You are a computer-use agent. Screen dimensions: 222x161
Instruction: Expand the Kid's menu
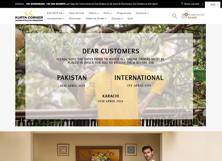tap(108, 13)
